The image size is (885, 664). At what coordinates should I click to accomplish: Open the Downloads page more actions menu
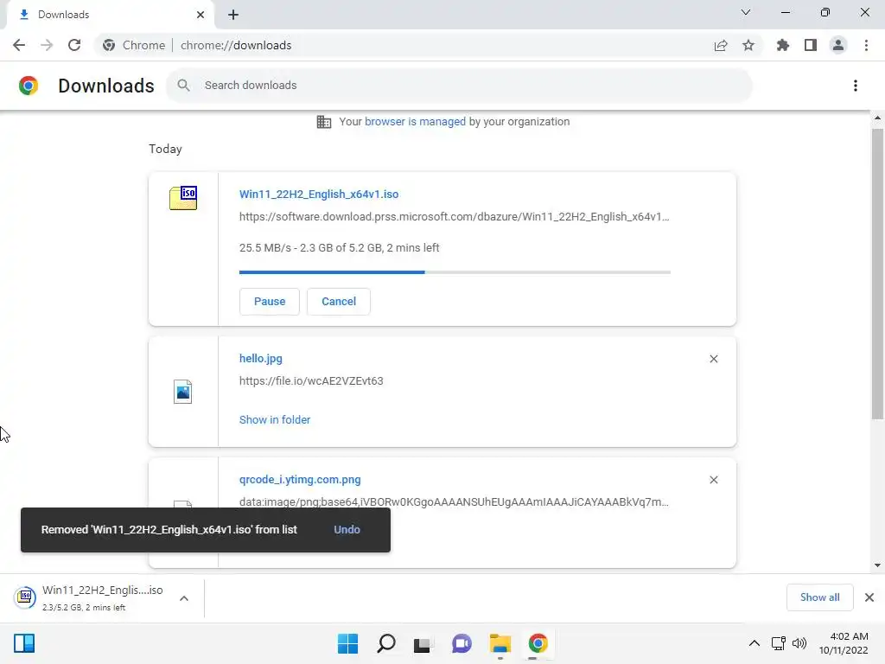pos(856,86)
